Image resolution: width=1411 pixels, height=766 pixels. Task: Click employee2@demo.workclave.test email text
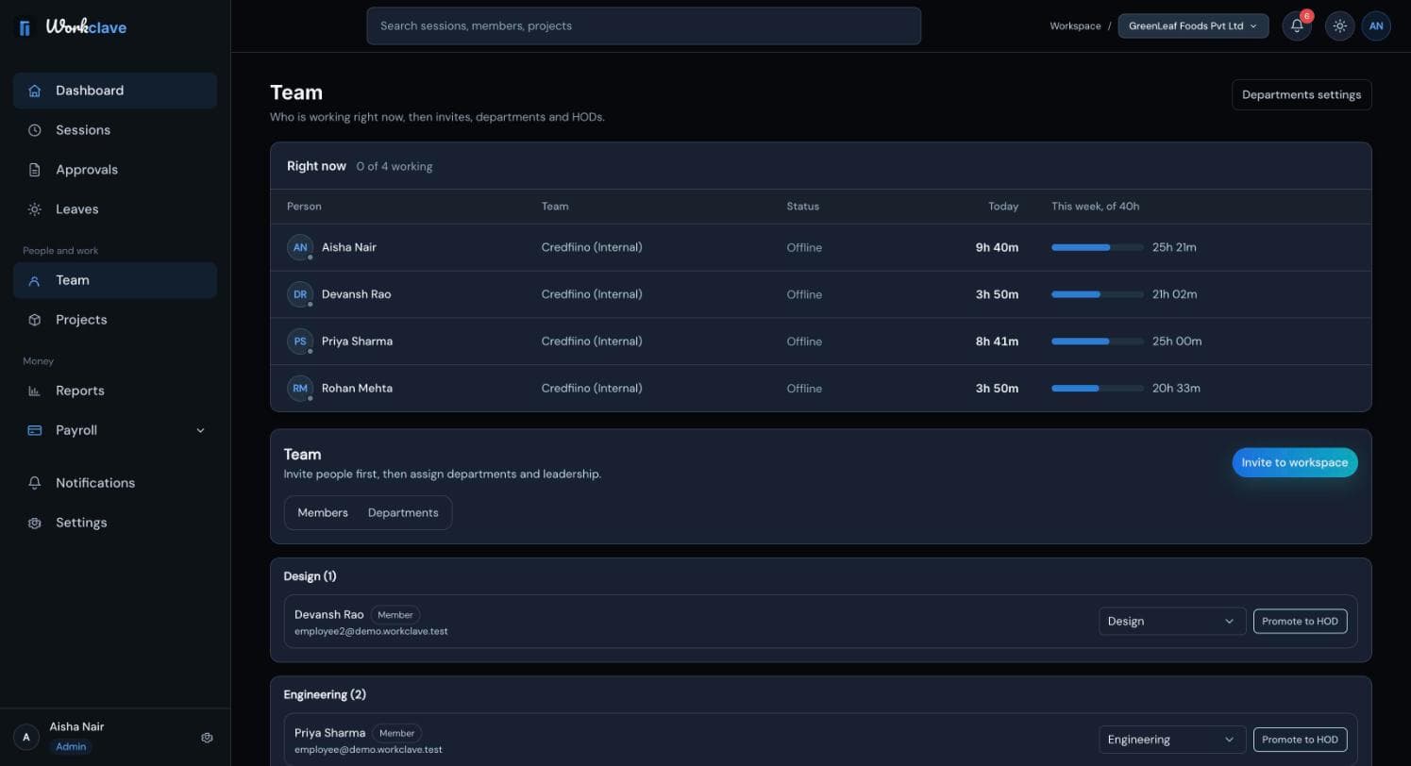[371, 631]
